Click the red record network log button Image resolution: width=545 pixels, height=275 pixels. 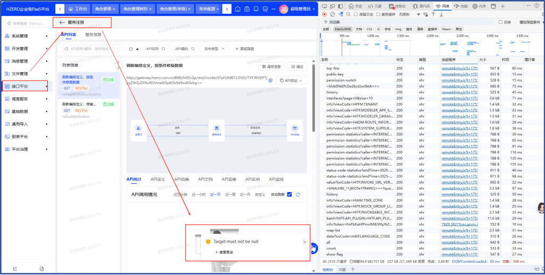325,14
